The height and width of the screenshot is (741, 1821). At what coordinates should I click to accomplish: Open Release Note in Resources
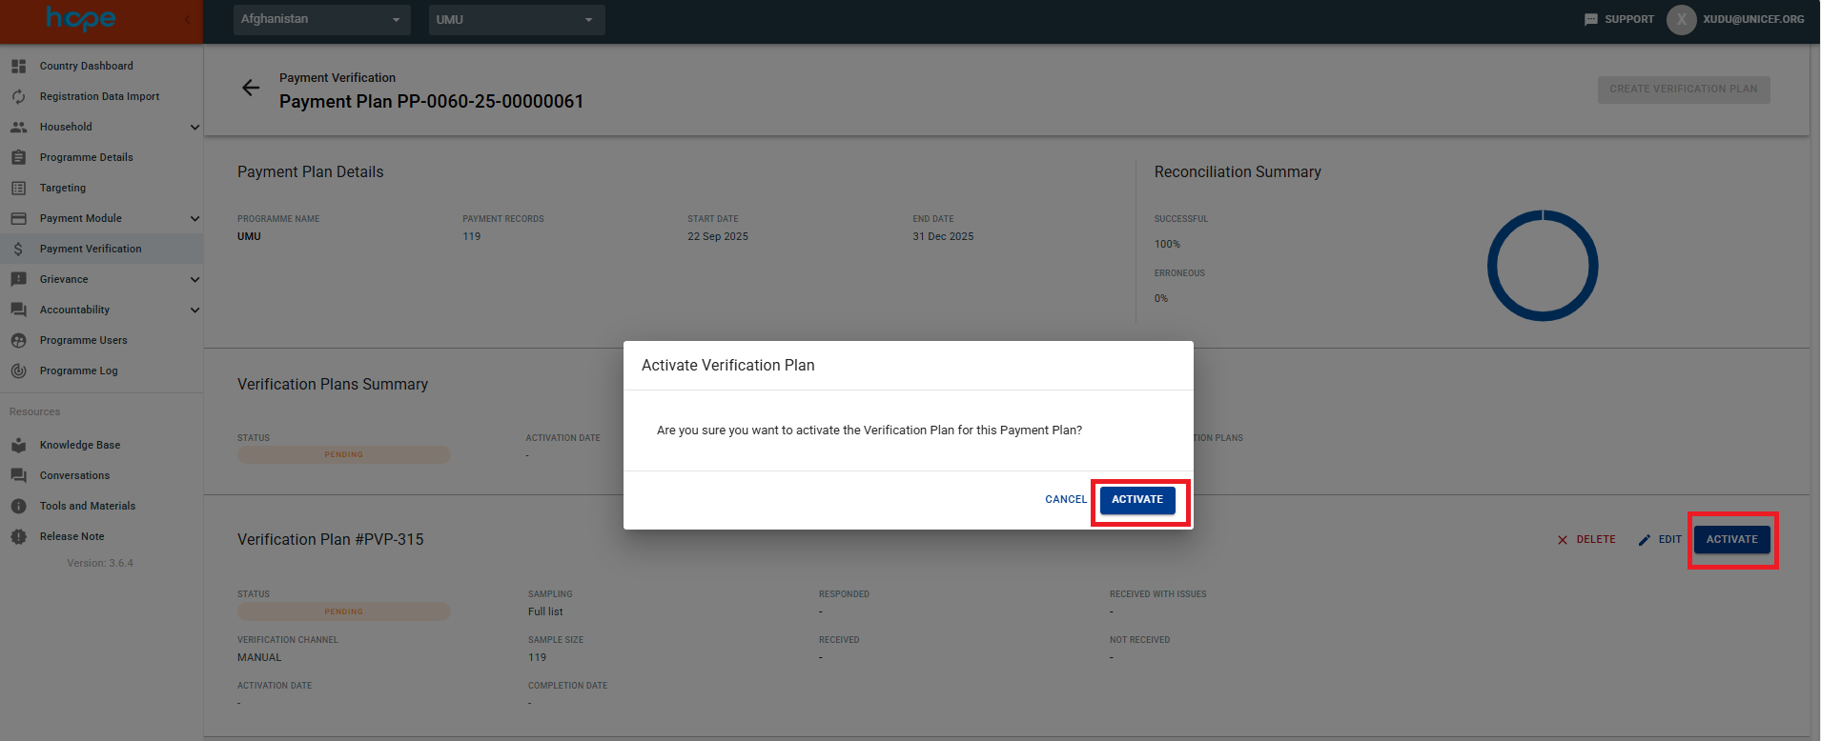(72, 536)
